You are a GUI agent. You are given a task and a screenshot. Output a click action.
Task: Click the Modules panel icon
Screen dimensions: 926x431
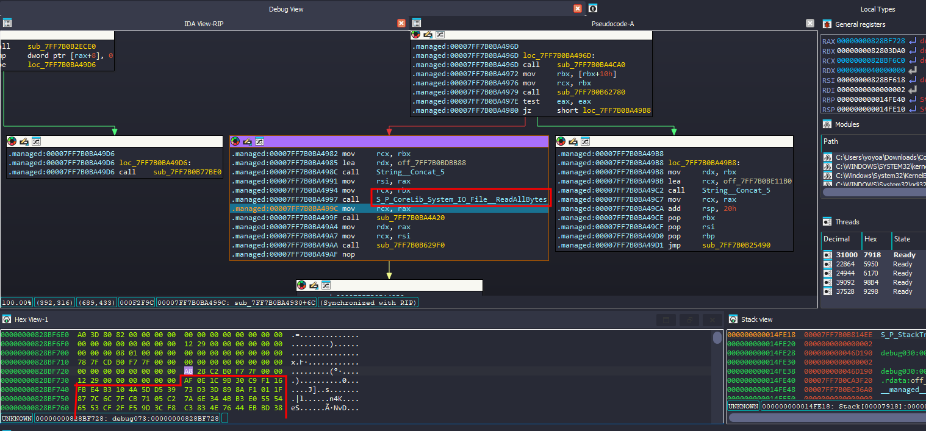point(827,124)
